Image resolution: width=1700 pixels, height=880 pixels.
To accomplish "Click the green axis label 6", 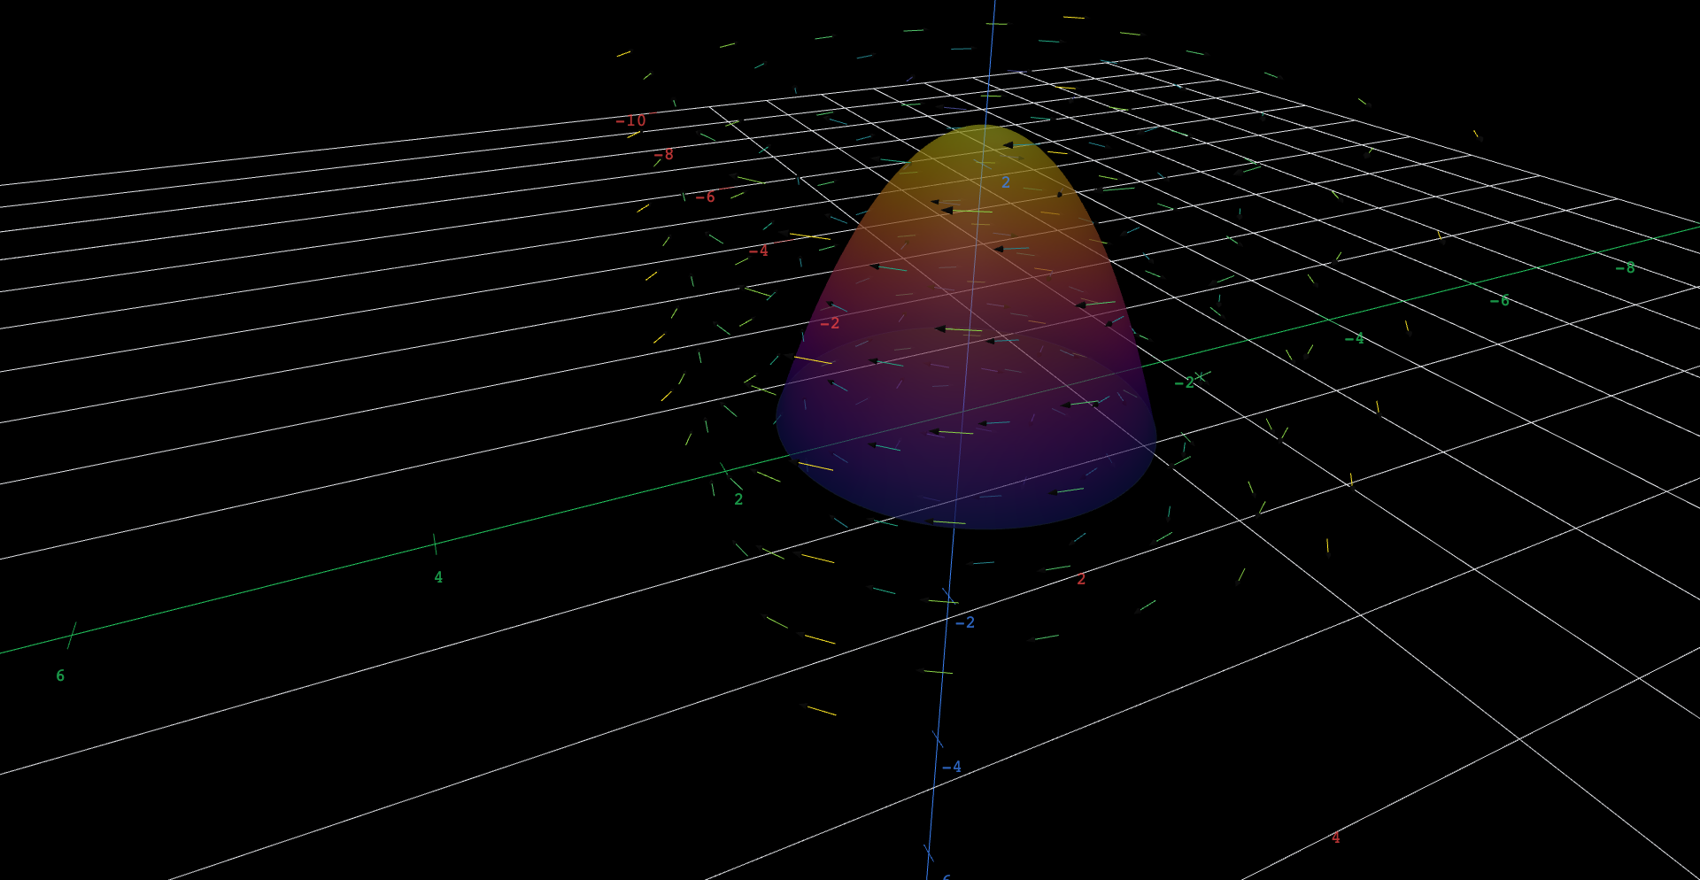I will click(x=60, y=675).
